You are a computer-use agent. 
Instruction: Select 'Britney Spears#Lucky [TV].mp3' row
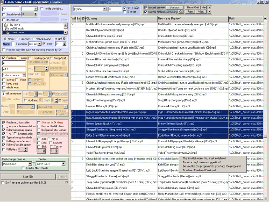[167, 124]
